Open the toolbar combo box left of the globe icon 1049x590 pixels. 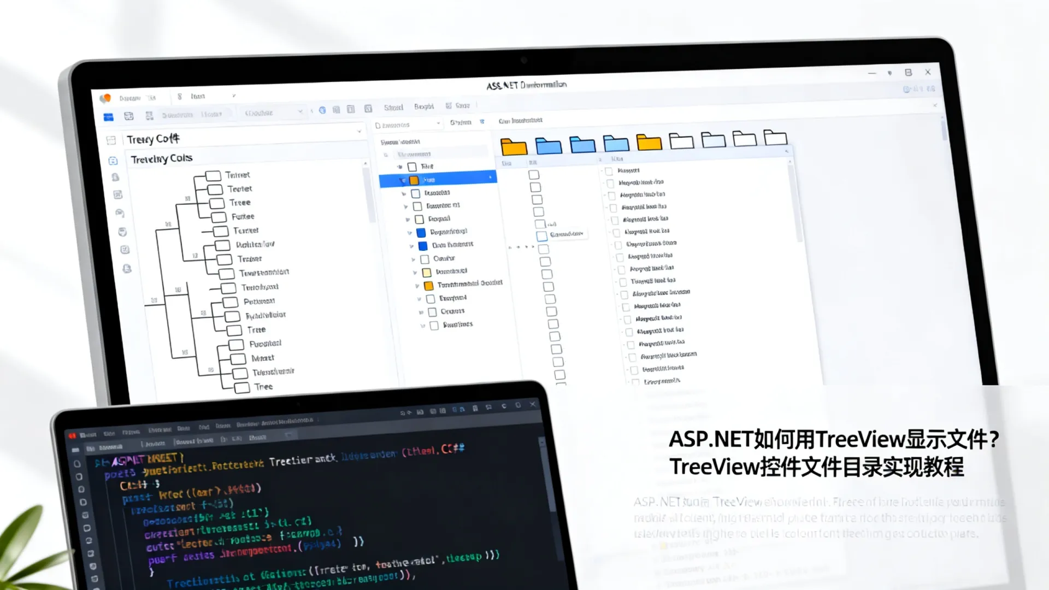click(x=273, y=113)
